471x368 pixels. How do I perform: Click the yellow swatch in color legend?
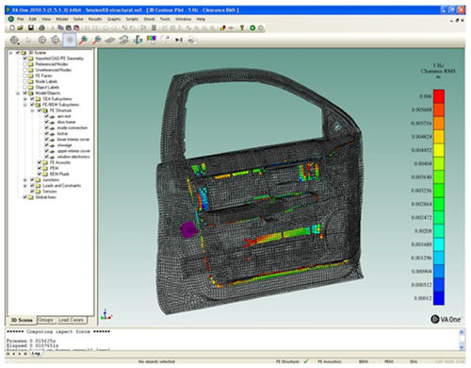tap(439, 150)
